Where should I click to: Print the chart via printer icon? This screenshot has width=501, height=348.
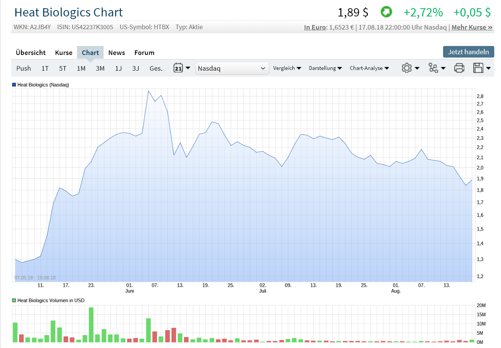(x=459, y=68)
